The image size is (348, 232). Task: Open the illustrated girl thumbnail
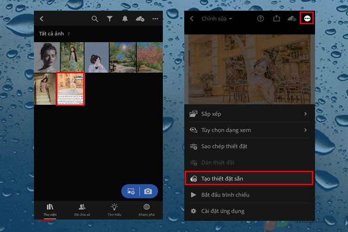[97, 57]
